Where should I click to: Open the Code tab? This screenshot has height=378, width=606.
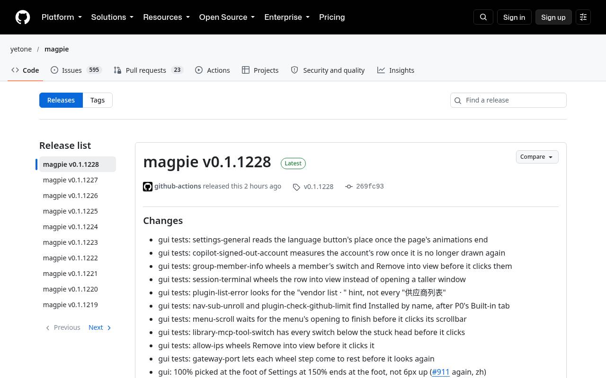25,70
